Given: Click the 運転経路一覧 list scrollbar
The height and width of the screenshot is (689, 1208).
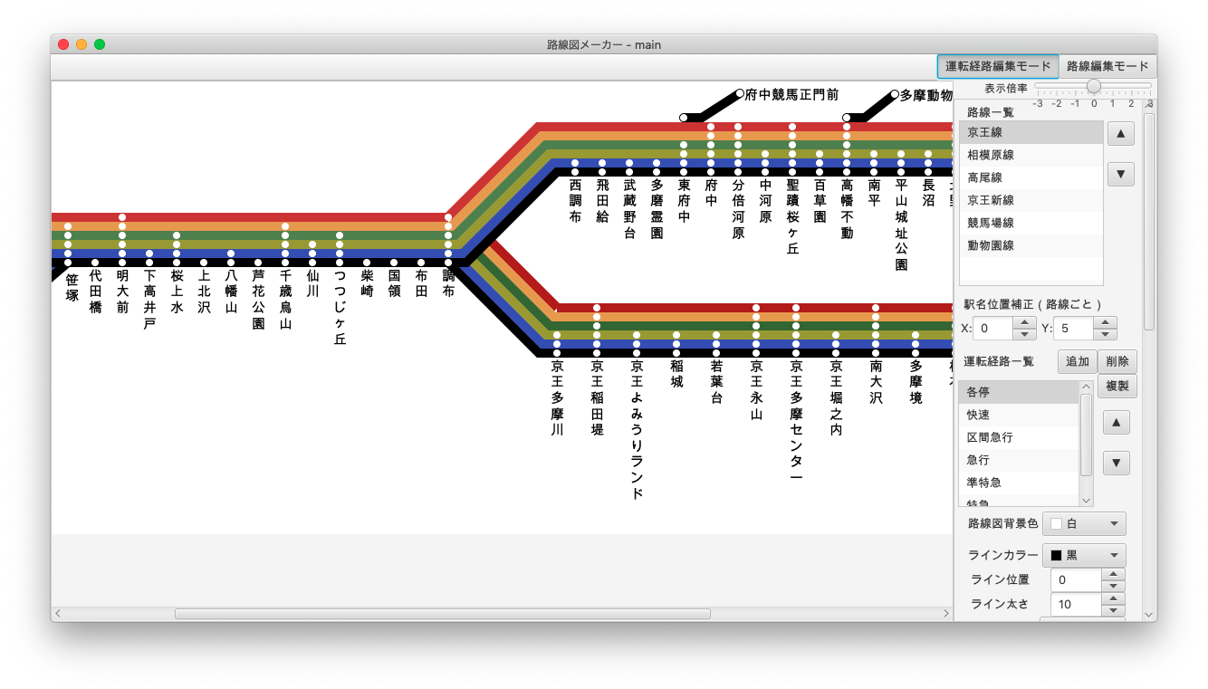Looking at the screenshot, I should click(1087, 435).
